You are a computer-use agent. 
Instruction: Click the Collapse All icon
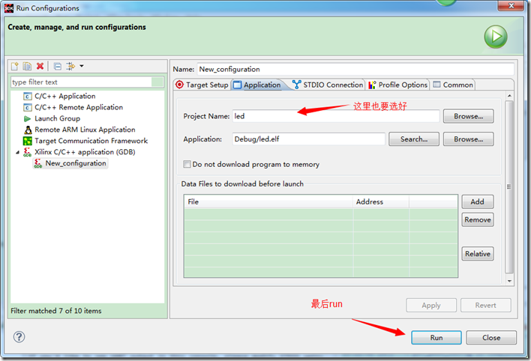point(57,67)
